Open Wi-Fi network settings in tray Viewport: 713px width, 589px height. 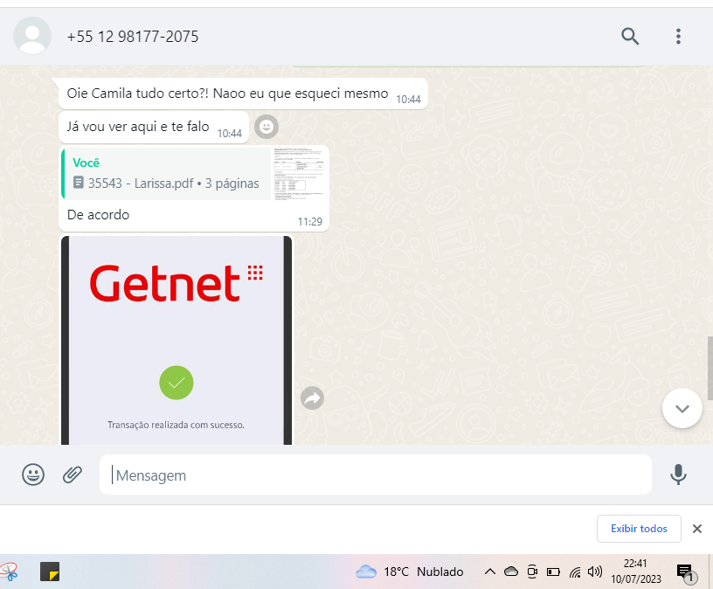575,572
